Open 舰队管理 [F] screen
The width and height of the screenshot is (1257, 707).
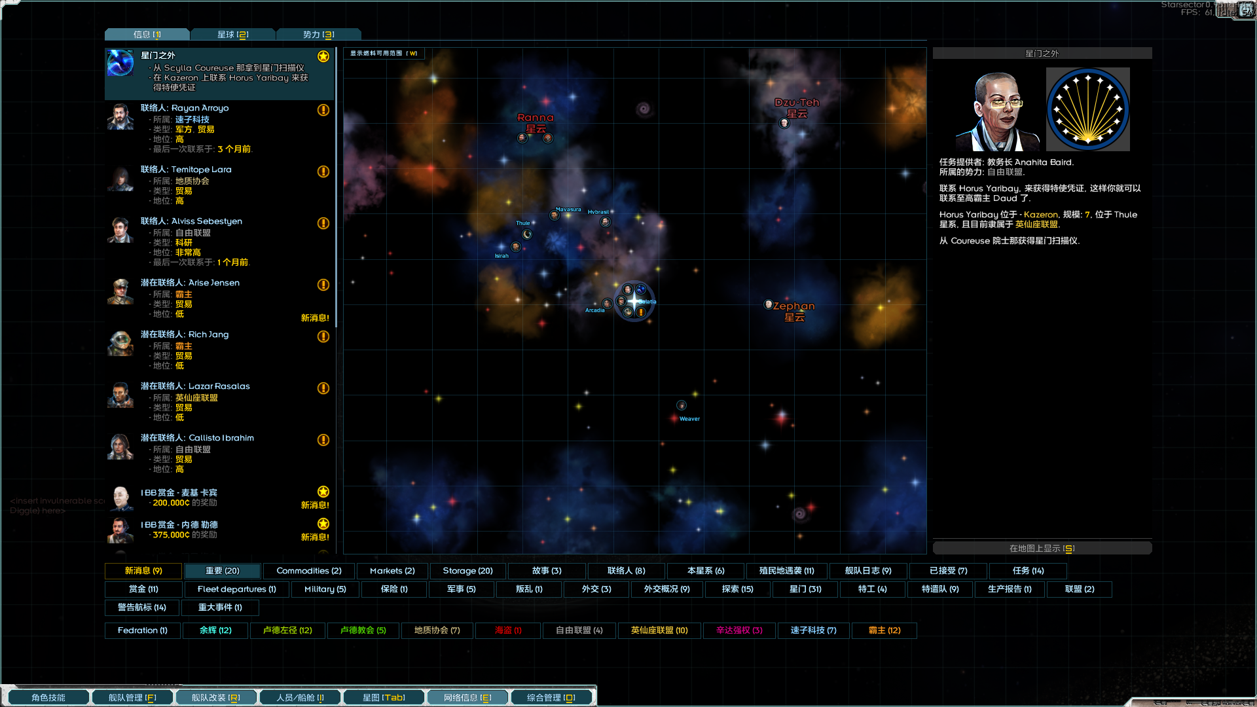click(132, 698)
